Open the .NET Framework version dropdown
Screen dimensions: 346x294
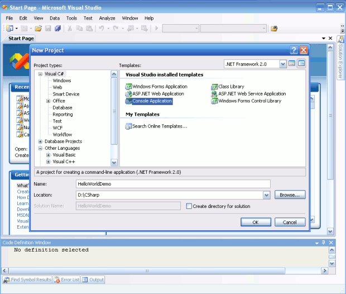283,64
